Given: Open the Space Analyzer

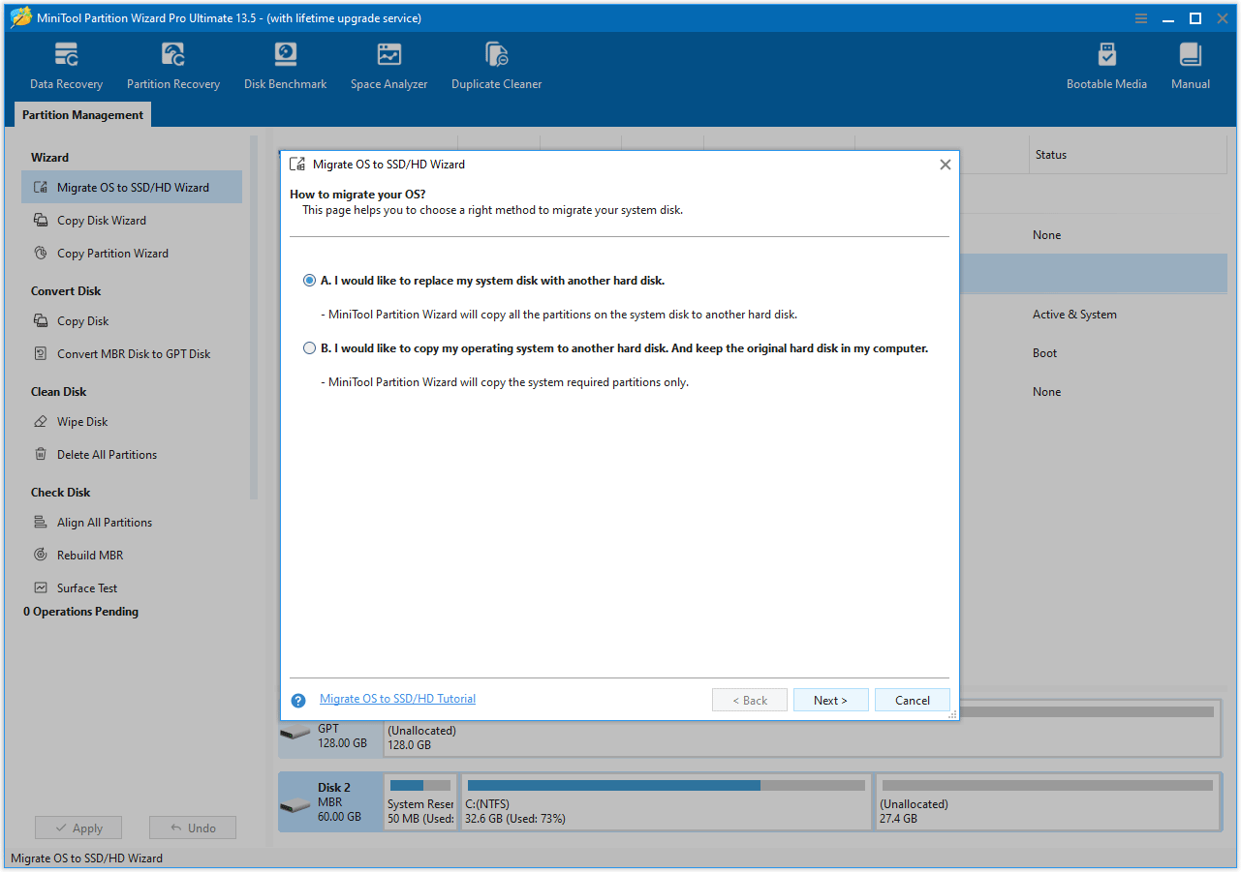Looking at the screenshot, I should [388, 64].
